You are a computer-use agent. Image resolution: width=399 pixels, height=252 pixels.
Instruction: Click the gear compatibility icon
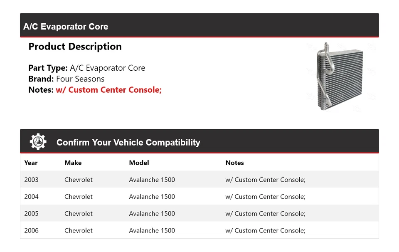(x=38, y=142)
